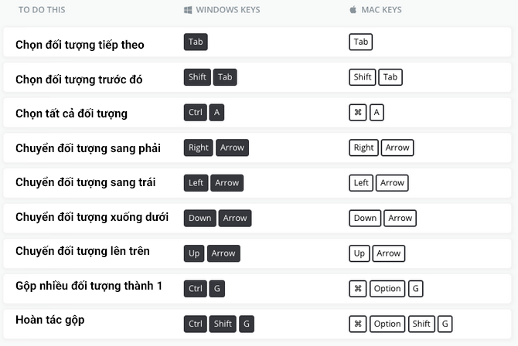Click Windows G key in "Gộp nhiều đối tượng" row
518x346 pixels.
coord(217,289)
